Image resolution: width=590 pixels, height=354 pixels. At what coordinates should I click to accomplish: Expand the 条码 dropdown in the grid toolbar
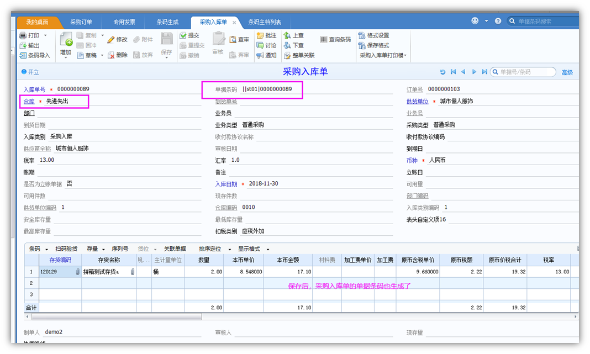pos(46,250)
